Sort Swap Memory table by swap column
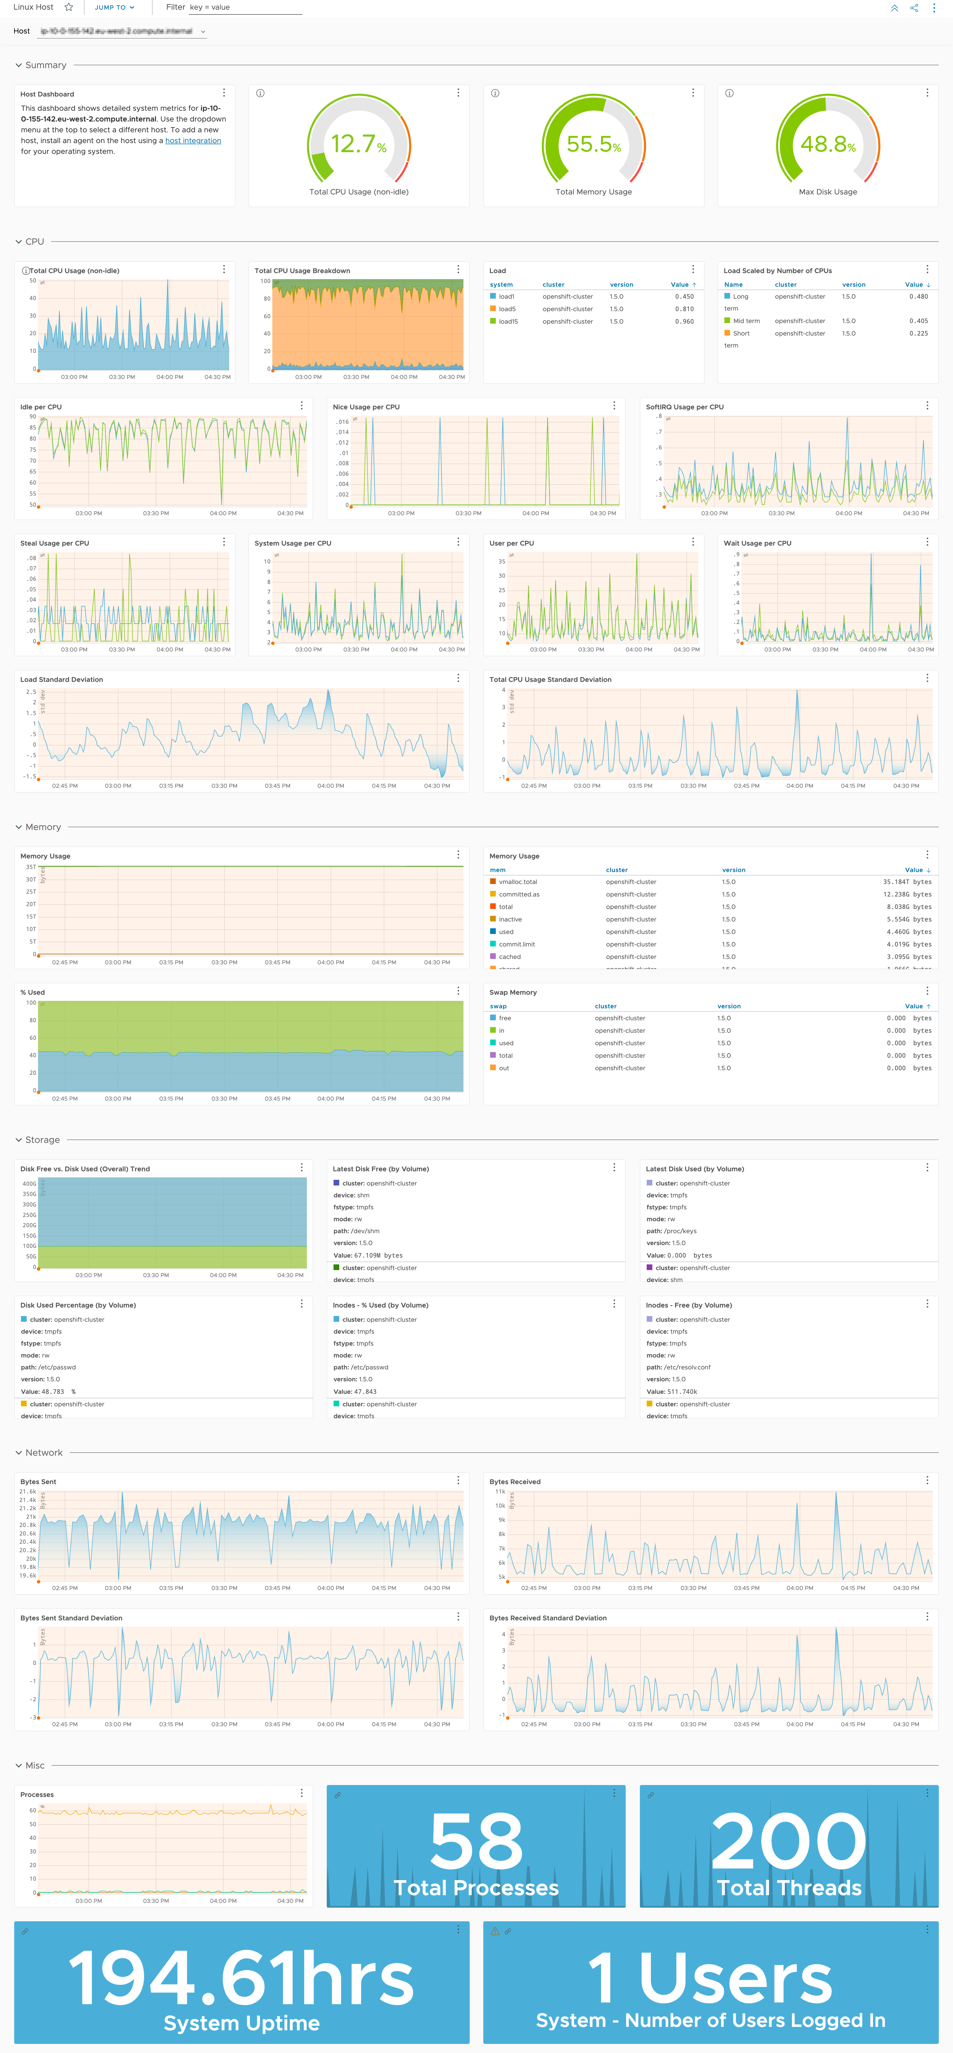The width and height of the screenshot is (953, 2053). (498, 1007)
